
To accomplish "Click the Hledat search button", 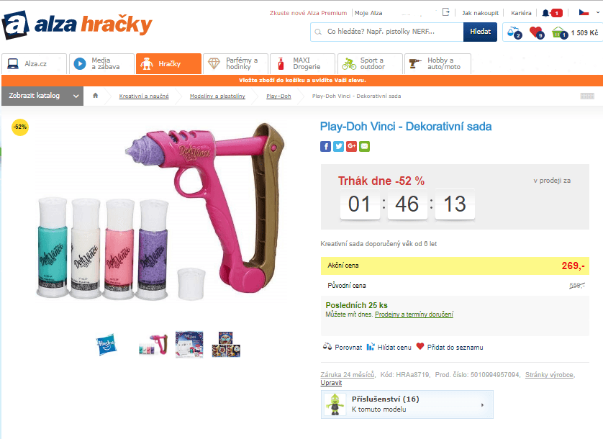I will click(x=481, y=32).
